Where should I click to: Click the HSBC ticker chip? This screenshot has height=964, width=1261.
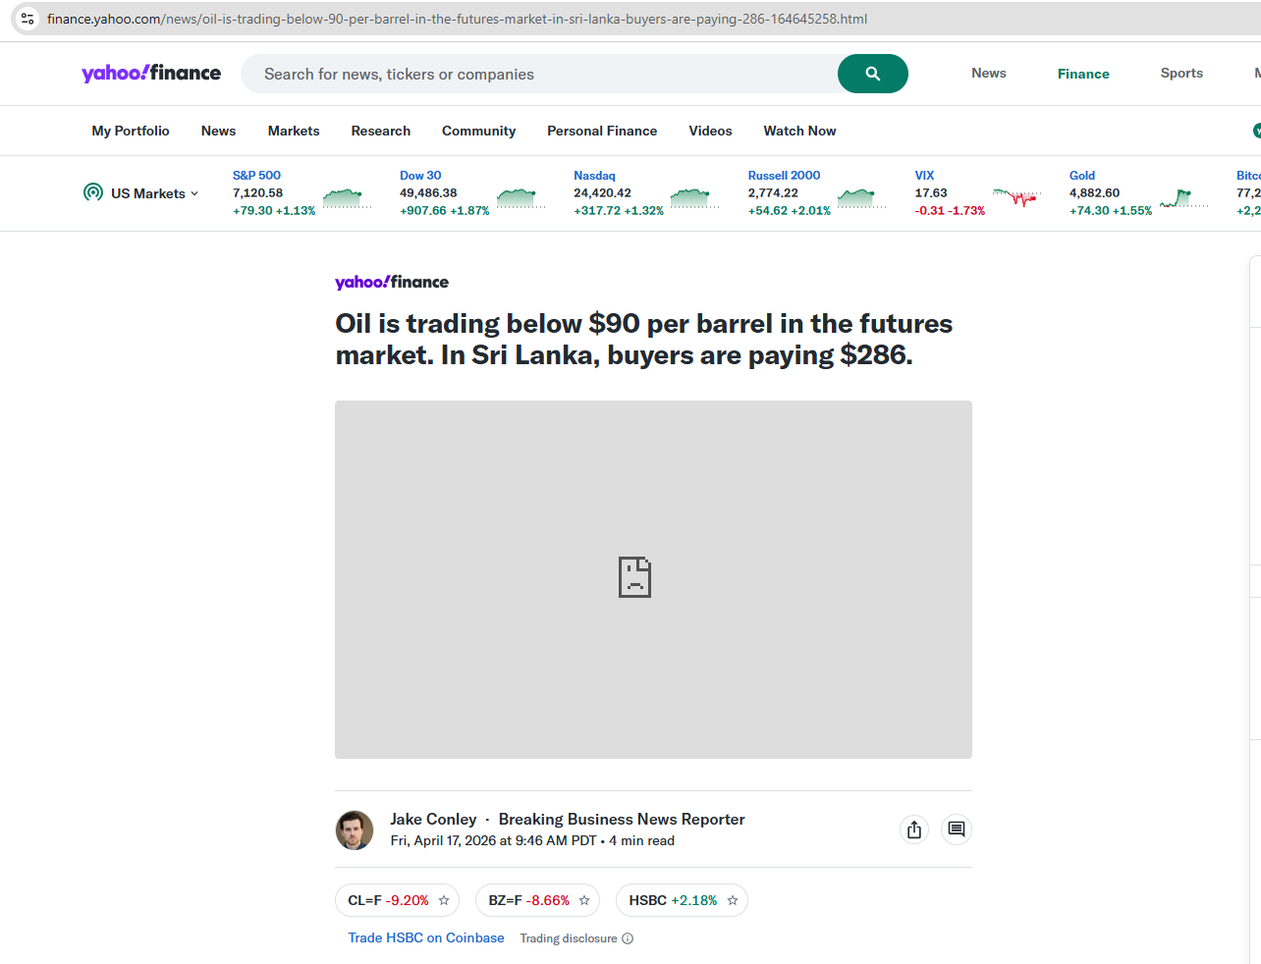coord(682,900)
